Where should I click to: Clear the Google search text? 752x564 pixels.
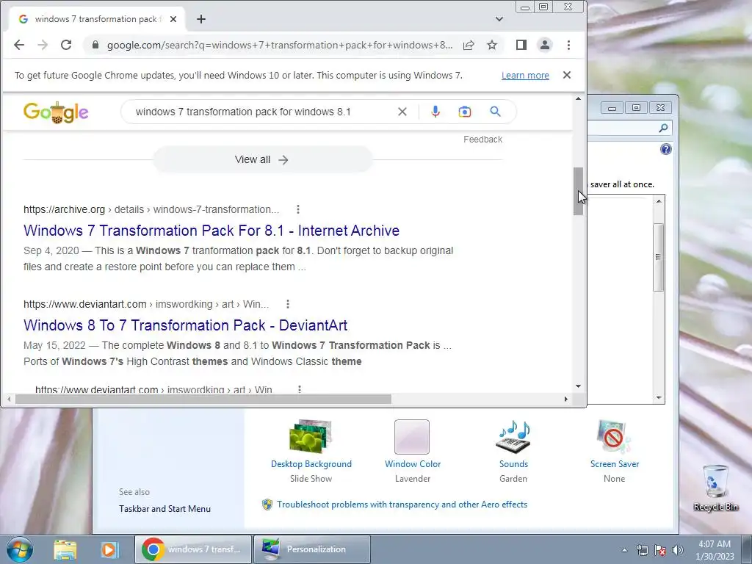pyautogui.click(x=402, y=112)
